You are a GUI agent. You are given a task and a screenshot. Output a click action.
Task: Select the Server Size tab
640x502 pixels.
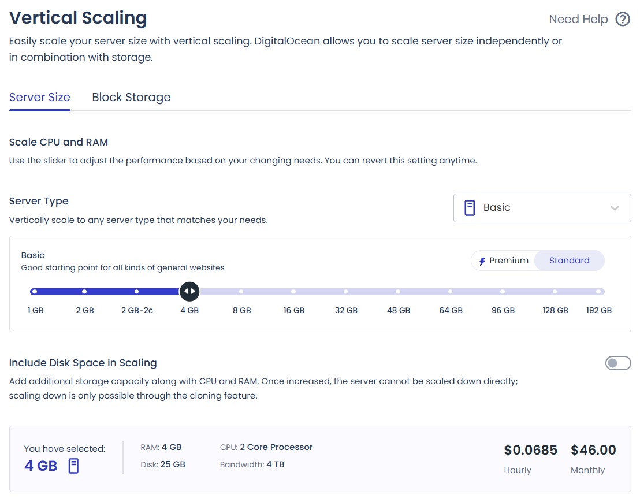39,97
